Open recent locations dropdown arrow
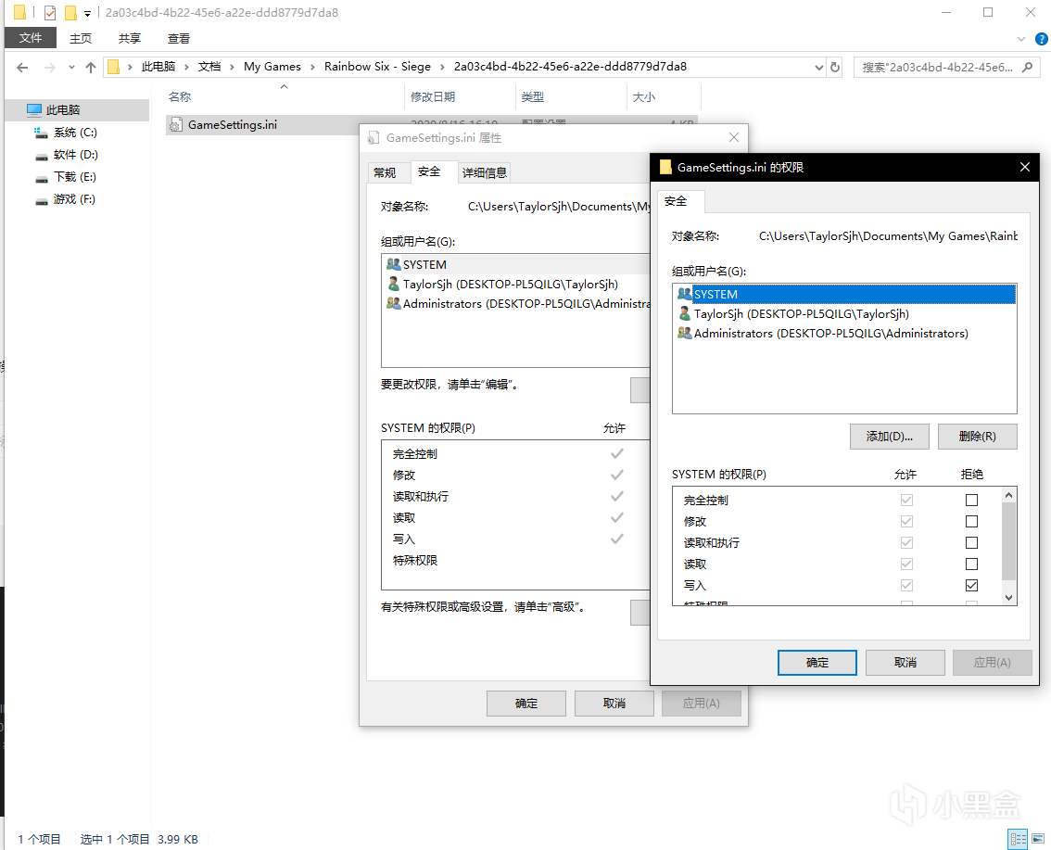Image resolution: width=1051 pixels, height=850 pixels. [71, 67]
